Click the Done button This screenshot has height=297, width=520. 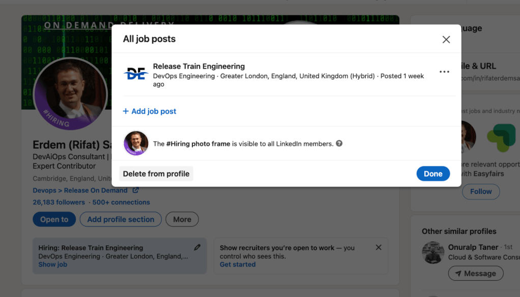coord(433,174)
